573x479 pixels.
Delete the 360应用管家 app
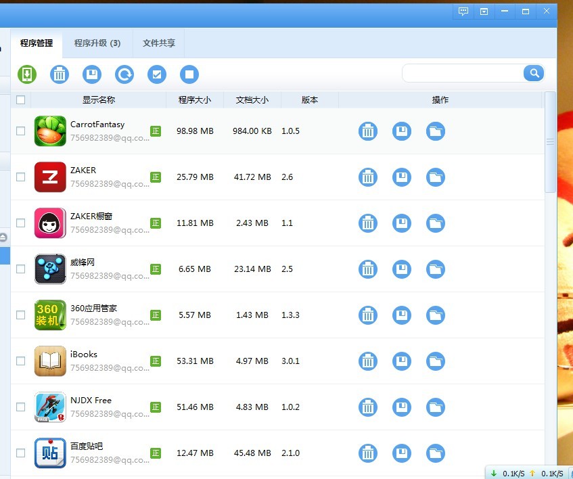[367, 315]
